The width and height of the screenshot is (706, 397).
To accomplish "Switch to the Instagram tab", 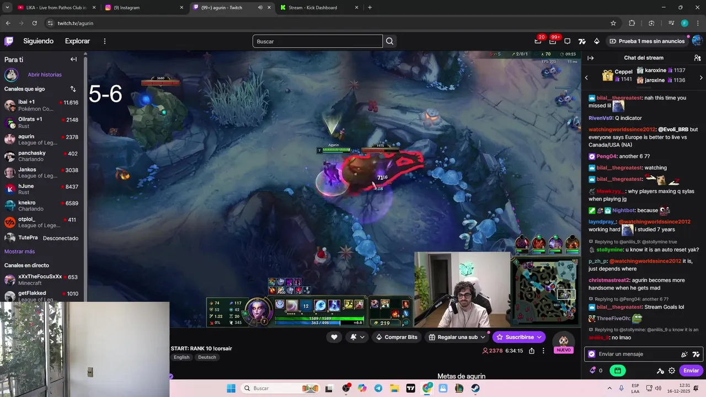I will [143, 8].
